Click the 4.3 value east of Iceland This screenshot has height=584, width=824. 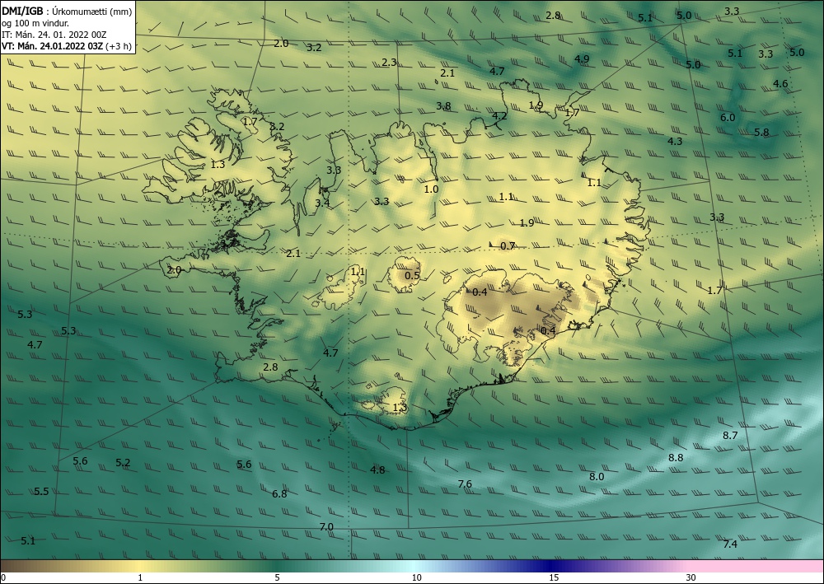tap(675, 142)
